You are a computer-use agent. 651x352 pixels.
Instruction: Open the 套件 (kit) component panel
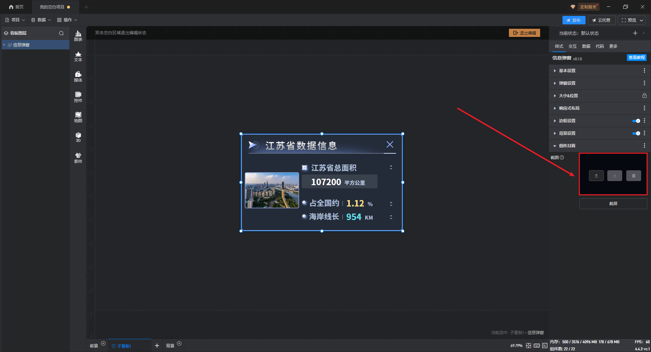click(x=78, y=158)
